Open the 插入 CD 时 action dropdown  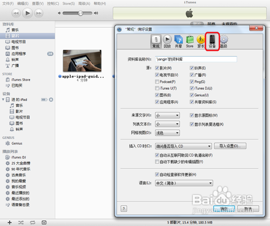click(x=183, y=146)
